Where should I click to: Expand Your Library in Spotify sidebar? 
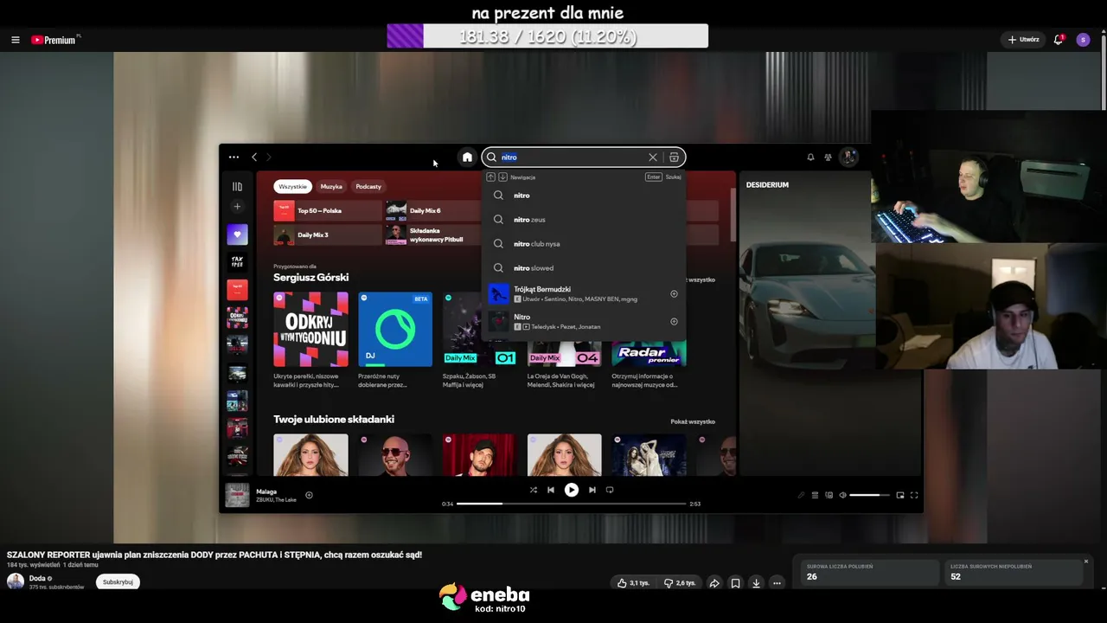point(237,186)
